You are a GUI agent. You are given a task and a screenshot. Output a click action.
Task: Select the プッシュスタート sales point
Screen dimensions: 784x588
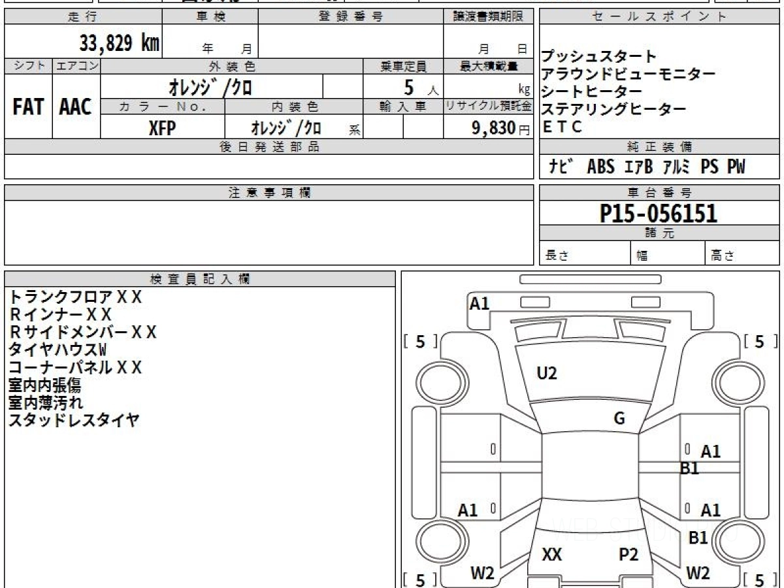(599, 56)
